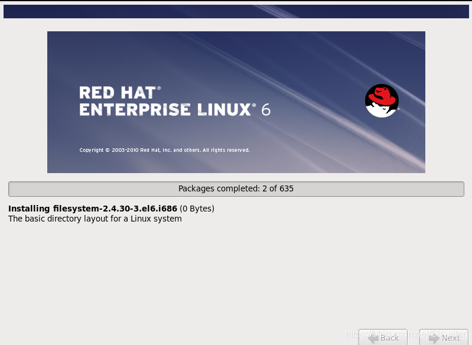Click the dark blue header bar at top
This screenshot has height=345, width=472.
(236, 11)
